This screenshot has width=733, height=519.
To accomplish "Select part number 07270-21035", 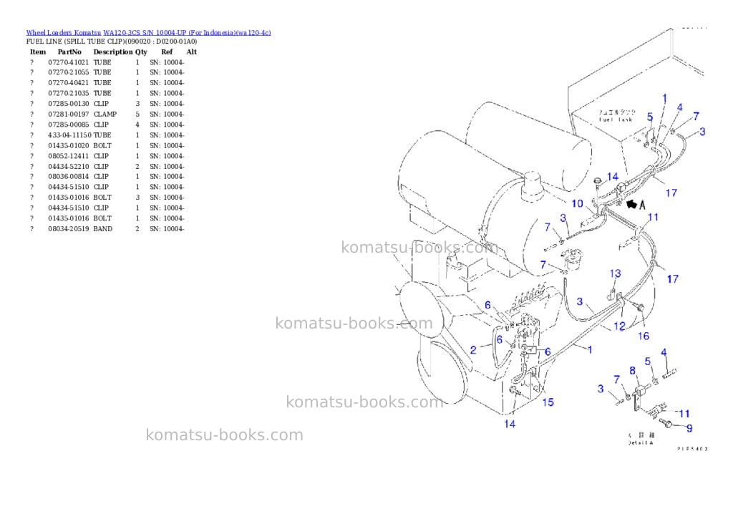I will pyautogui.click(x=68, y=93).
